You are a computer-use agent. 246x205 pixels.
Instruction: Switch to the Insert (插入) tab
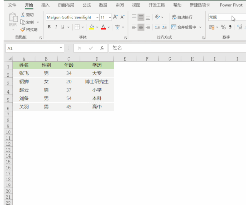tap(45, 5)
